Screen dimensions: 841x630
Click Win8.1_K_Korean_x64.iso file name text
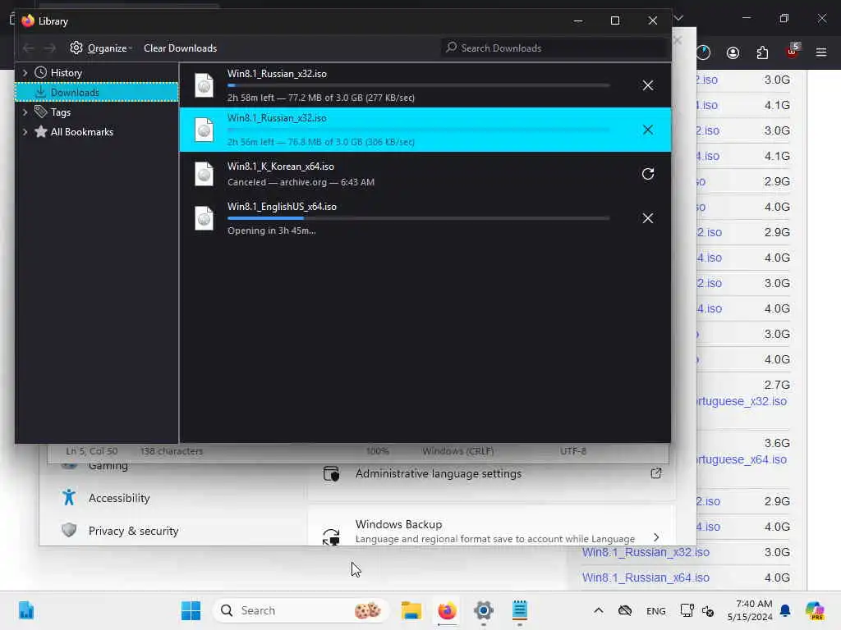(281, 167)
